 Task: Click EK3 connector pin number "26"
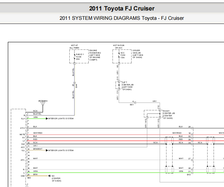189,127
